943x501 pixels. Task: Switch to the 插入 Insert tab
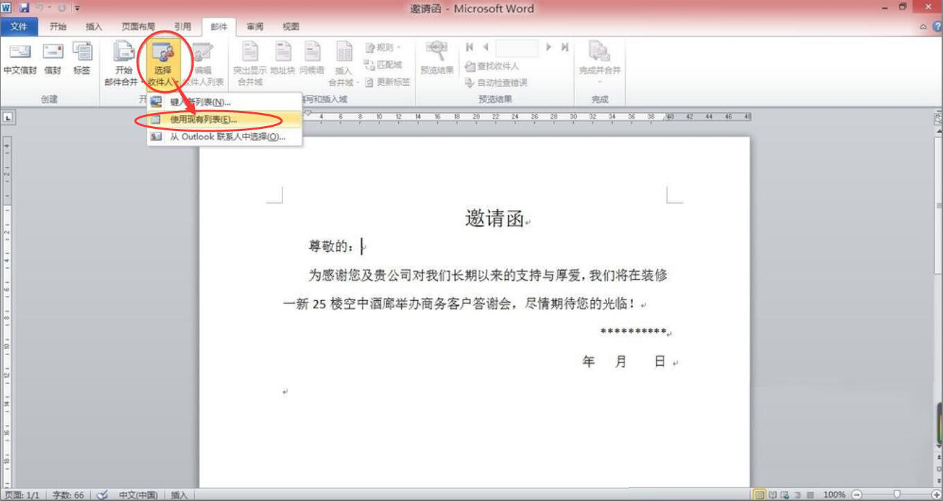coord(94,26)
